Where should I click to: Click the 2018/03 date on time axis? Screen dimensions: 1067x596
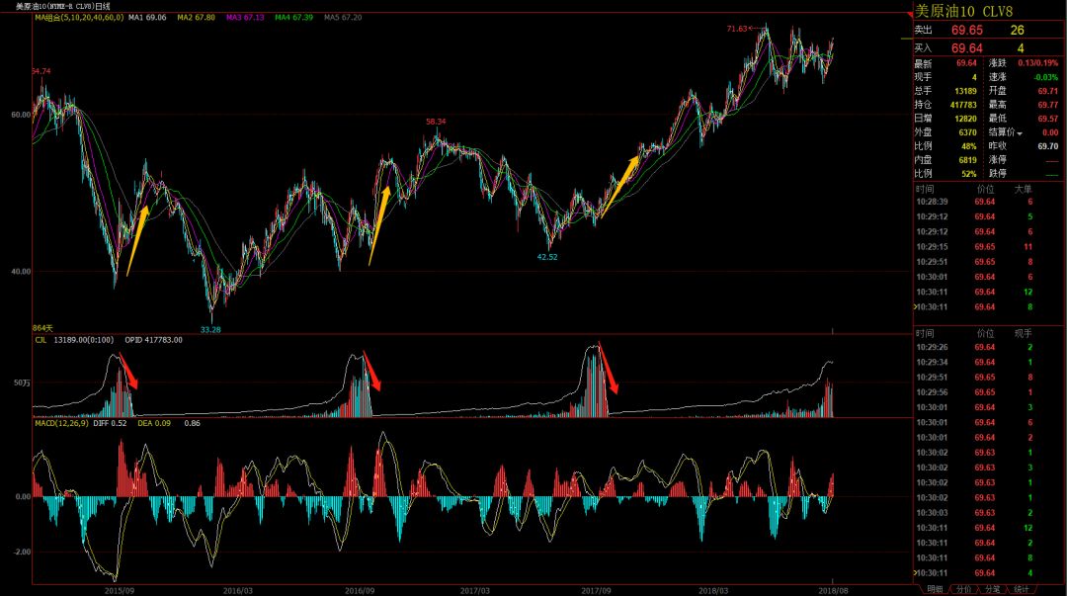(x=712, y=590)
